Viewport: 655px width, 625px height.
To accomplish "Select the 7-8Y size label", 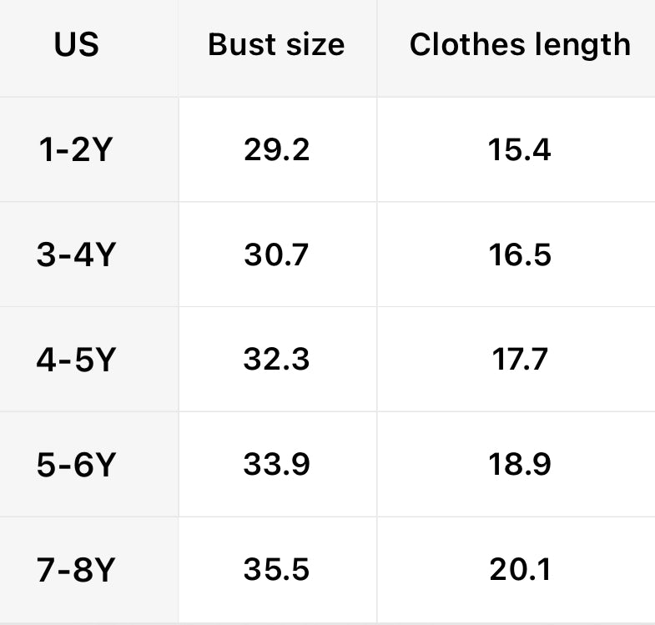I will 75,570.
